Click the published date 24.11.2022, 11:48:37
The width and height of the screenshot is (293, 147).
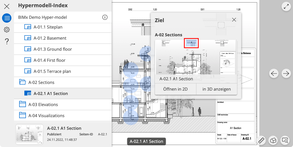click(x=62, y=140)
